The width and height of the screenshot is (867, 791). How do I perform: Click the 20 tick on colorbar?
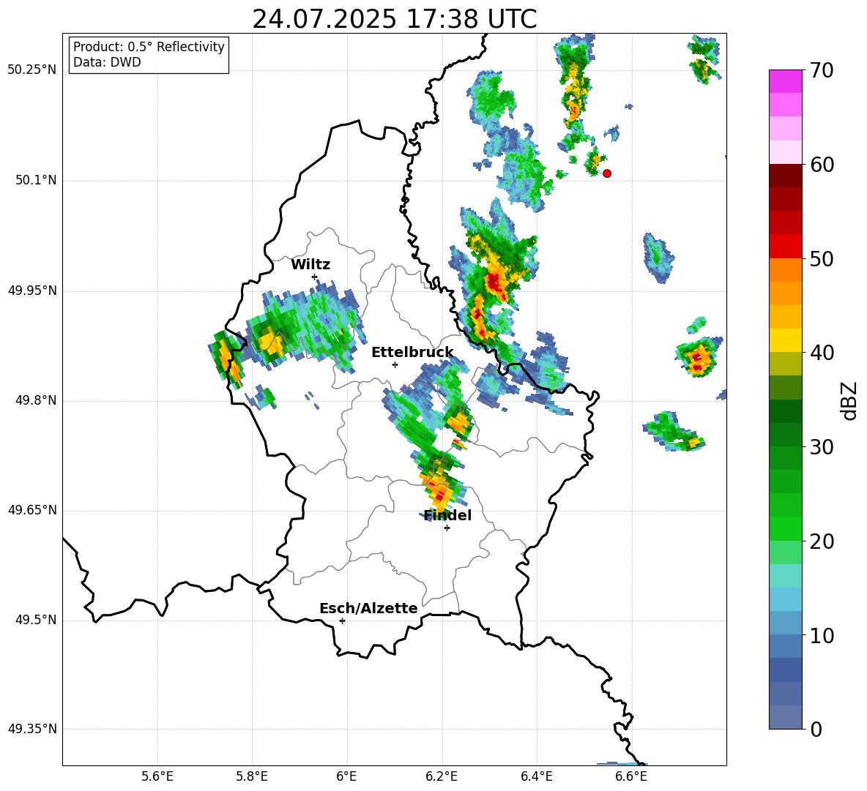point(822,541)
